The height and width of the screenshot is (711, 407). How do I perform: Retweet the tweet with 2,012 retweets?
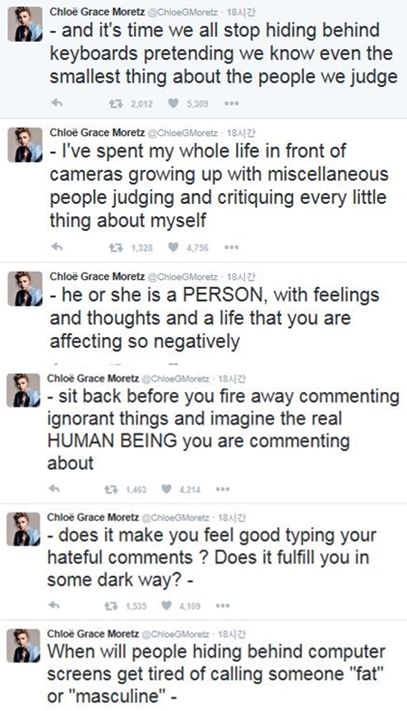(x=116, y=103)
